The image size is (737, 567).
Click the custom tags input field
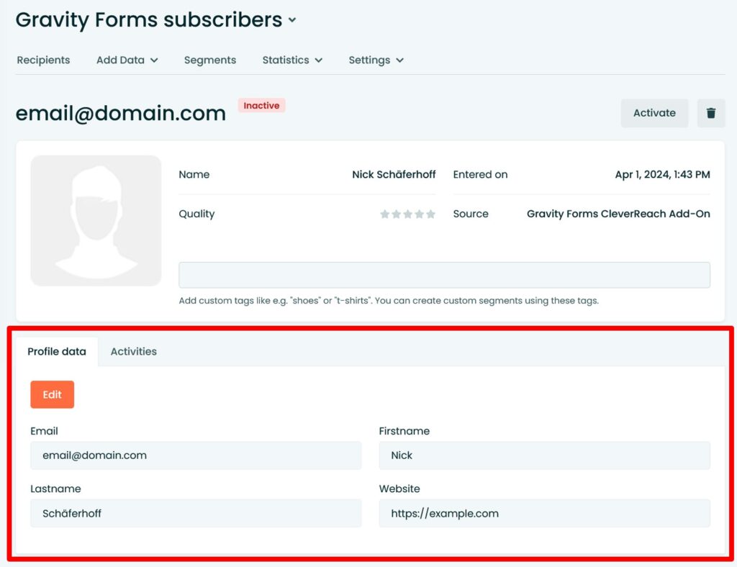point(443,274)
